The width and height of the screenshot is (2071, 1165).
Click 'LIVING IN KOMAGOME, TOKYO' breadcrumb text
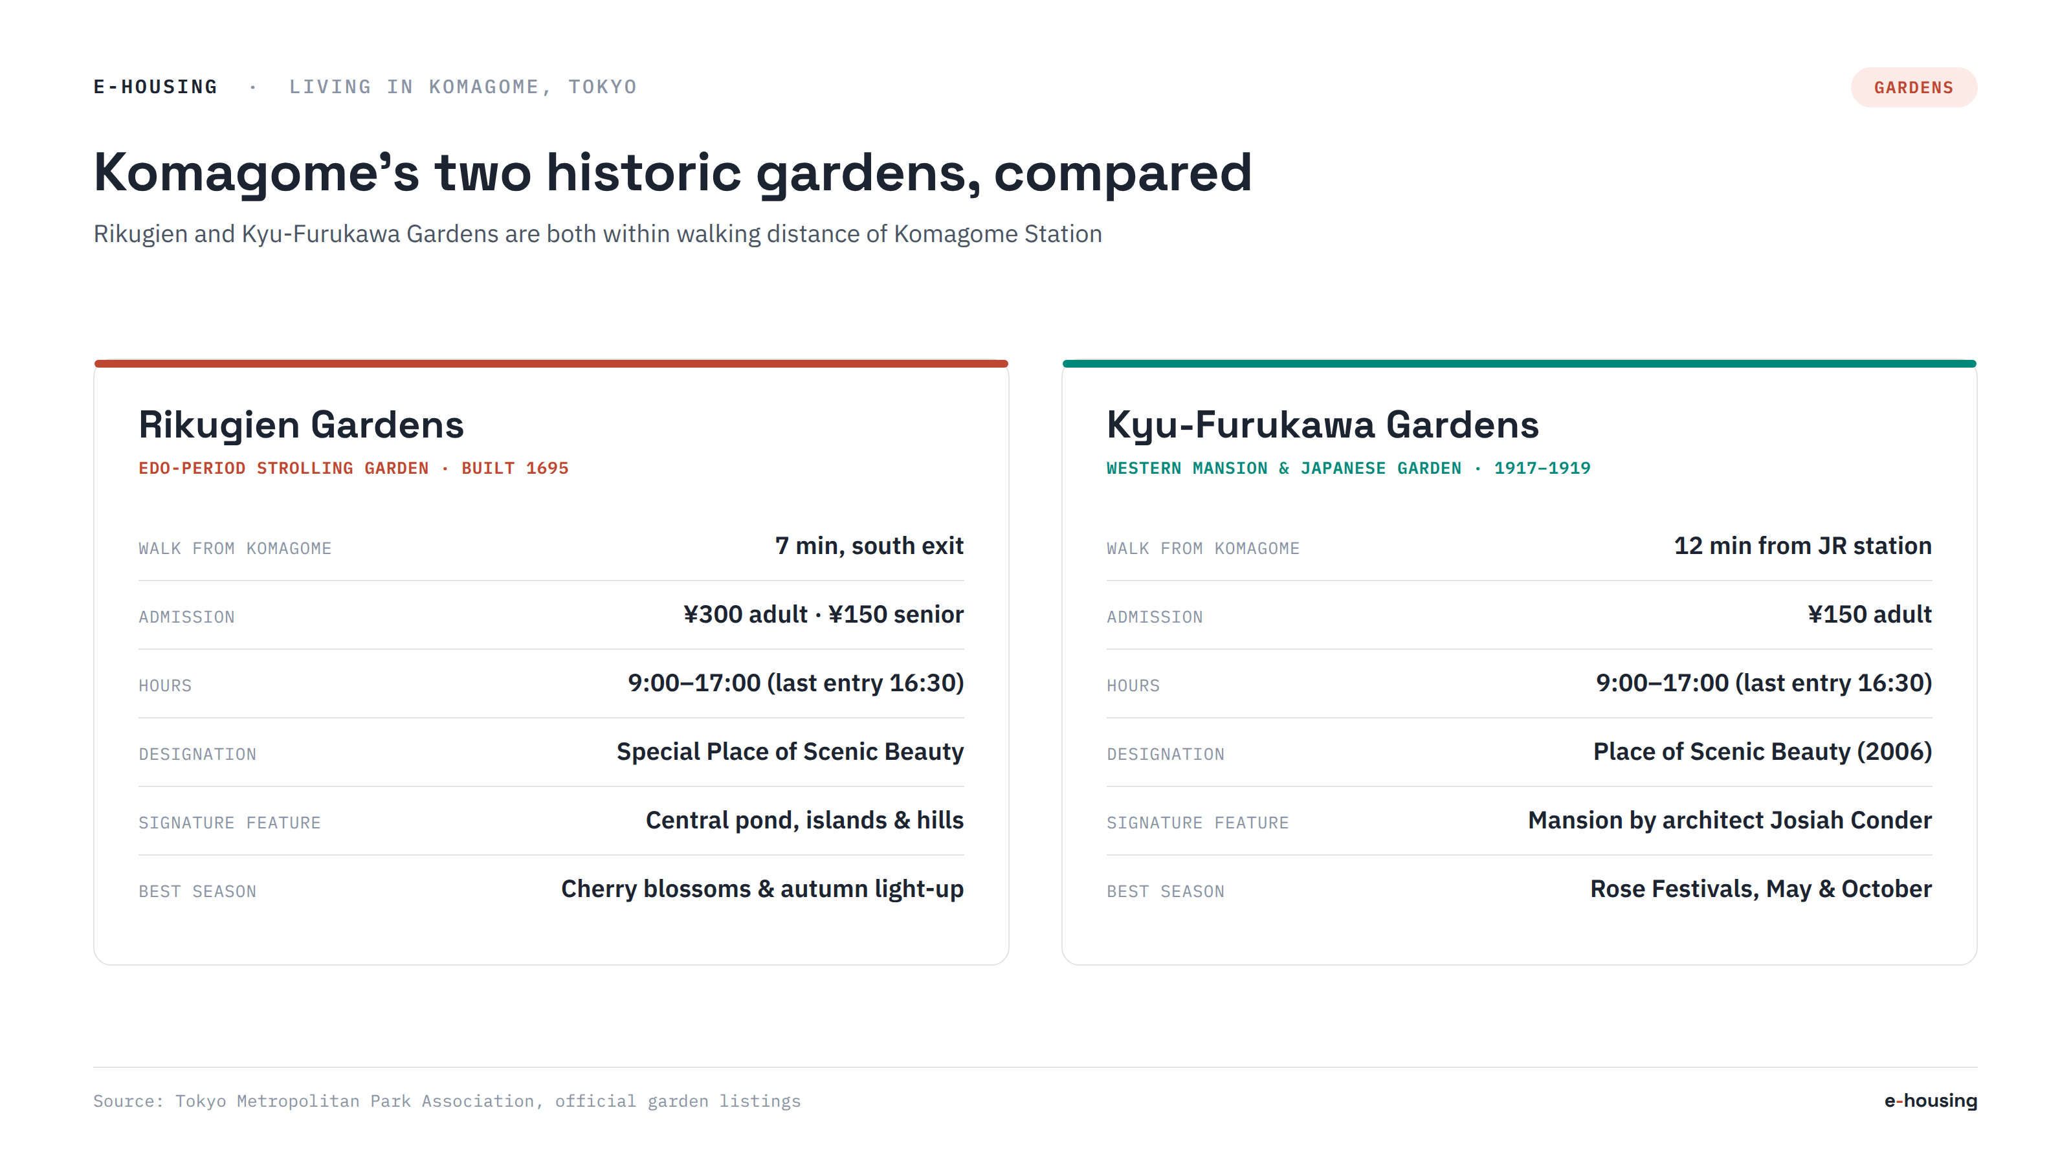[x=463, y=87]
